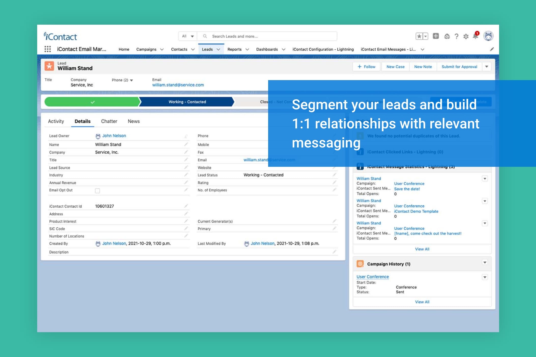
Task: Click the edit navigation pencil icon
Action: [492, 49]
